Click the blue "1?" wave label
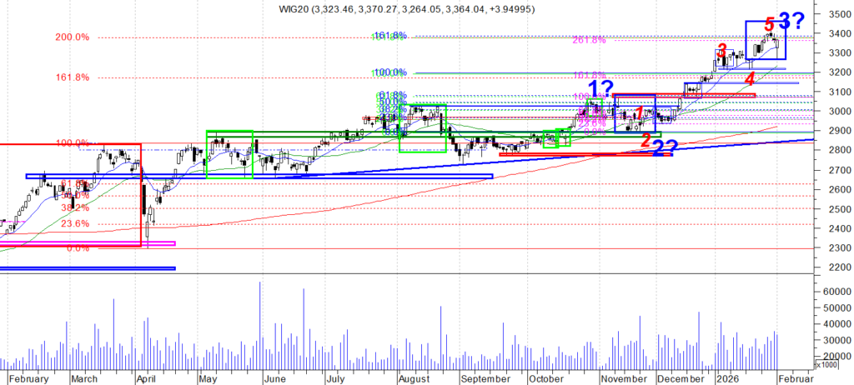The height and width of the screenshot is (385, 854). click(601, 88)
